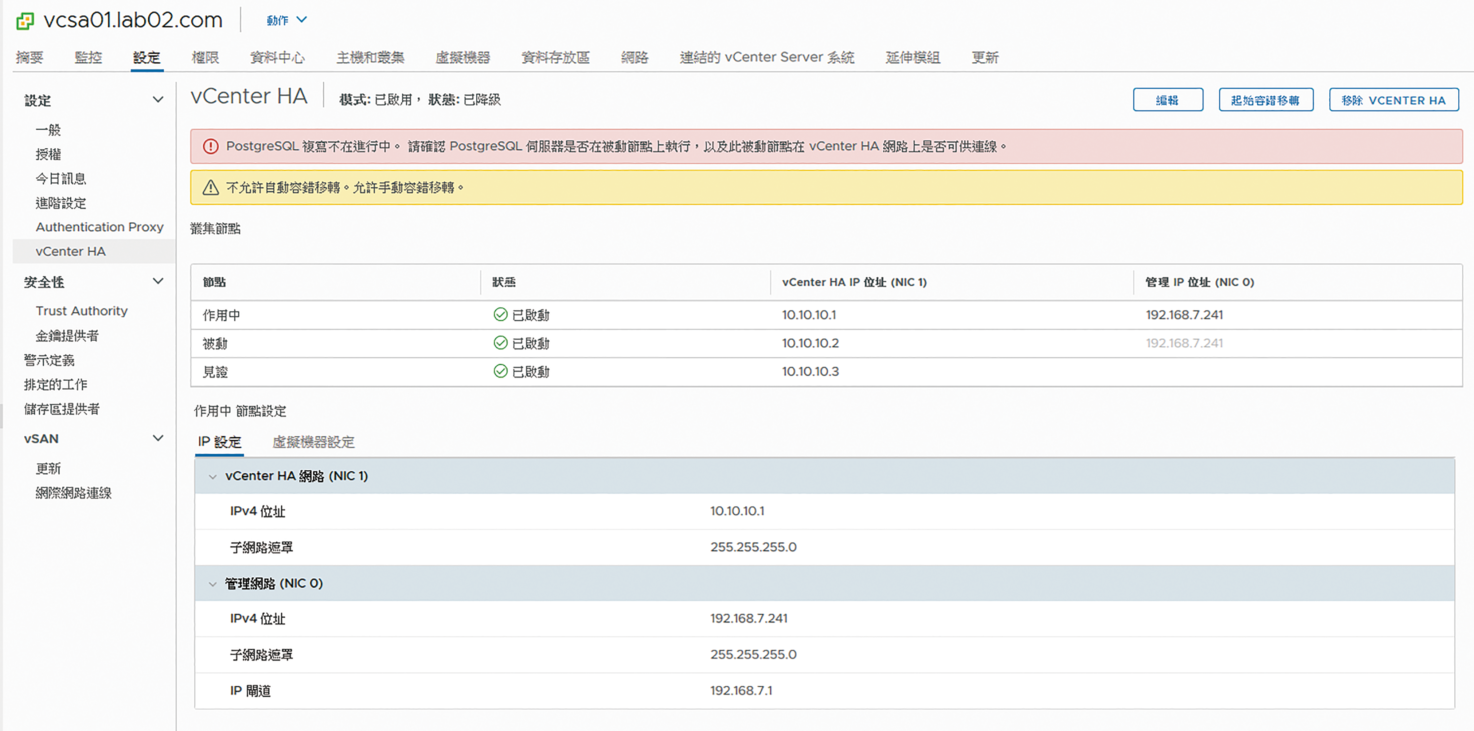Open Authentication Proxy in the sidebar
The image size is (1474, 731).
click(x=100, y=227)
